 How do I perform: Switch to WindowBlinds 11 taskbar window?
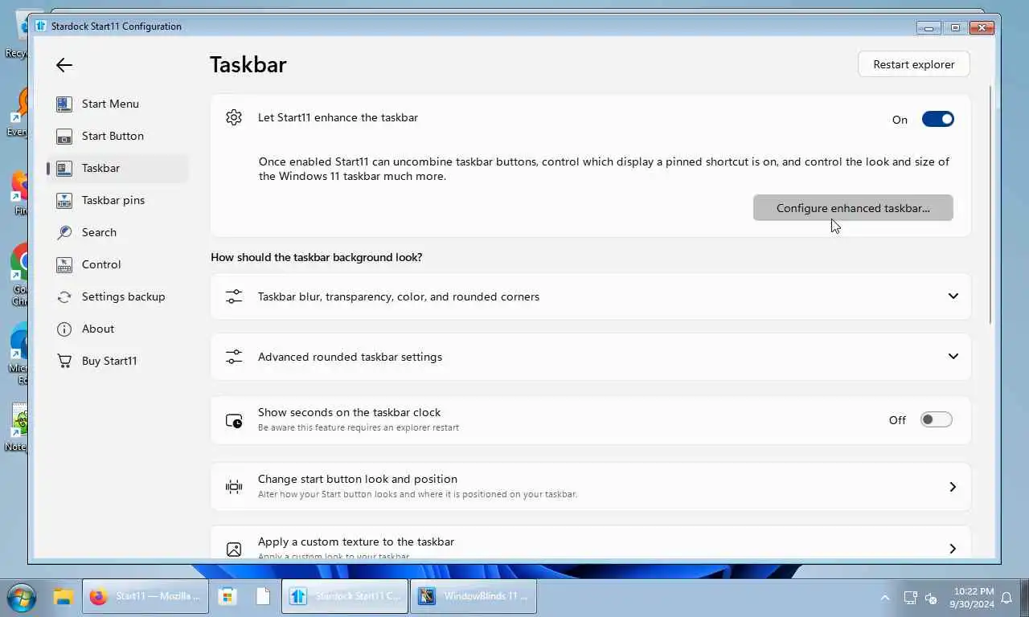tap(474, 597)
